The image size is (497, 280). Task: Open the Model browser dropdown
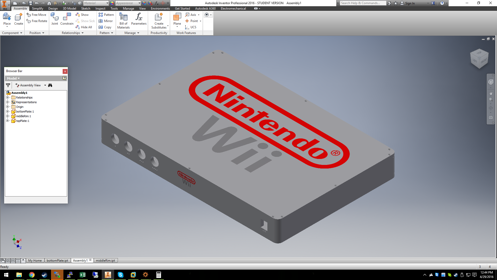tap(13, 78)
